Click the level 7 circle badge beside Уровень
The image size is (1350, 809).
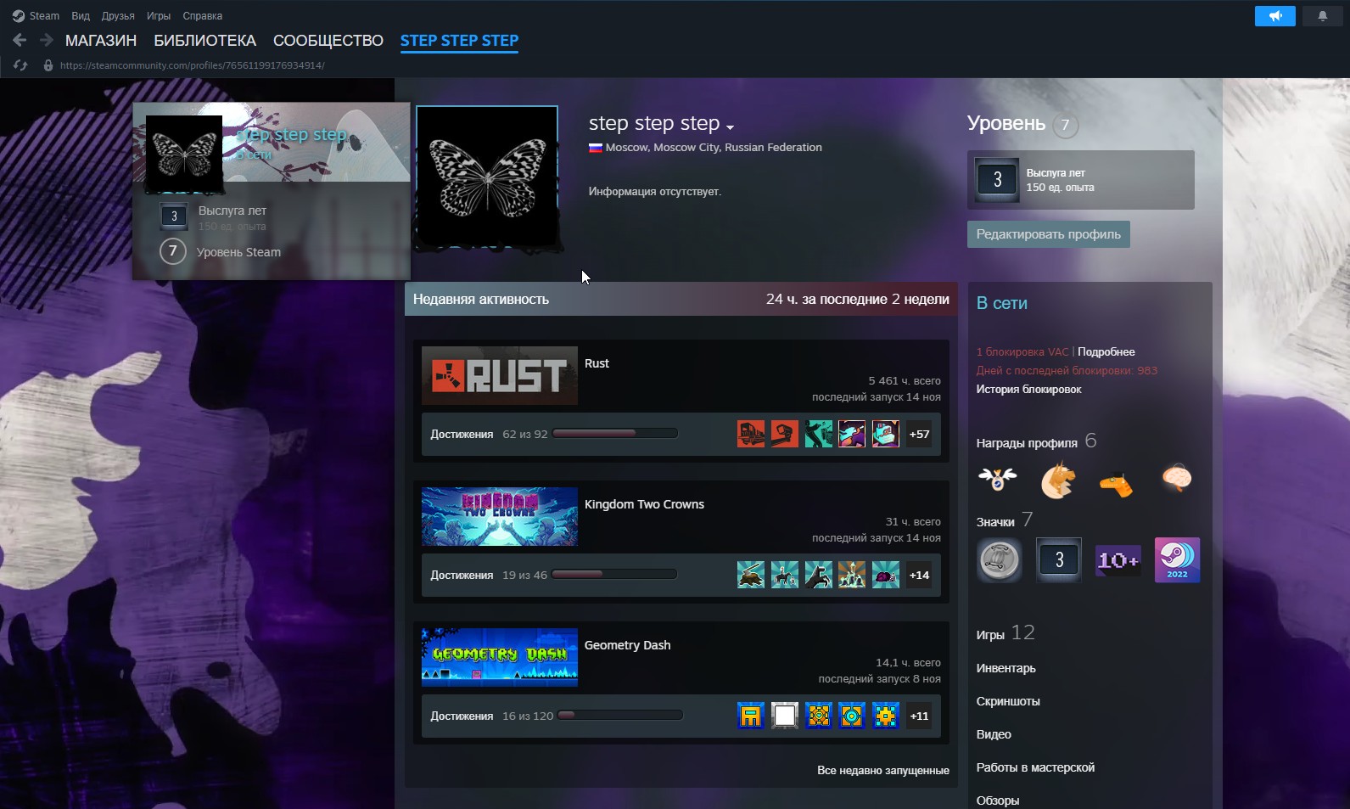pyautogui.click(x=1065, y=125)
